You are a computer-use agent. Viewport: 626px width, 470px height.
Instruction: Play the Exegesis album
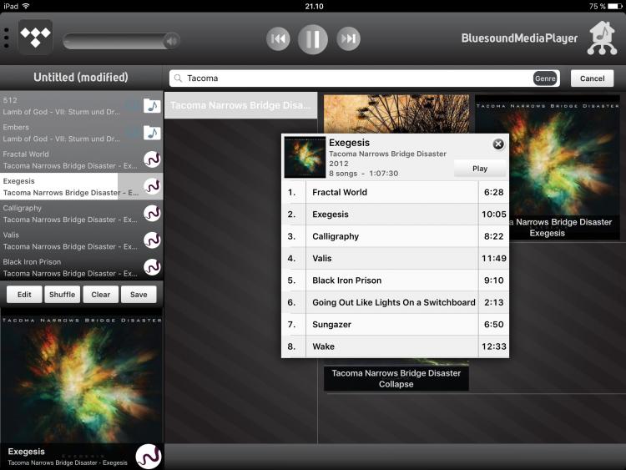[480, 169]
